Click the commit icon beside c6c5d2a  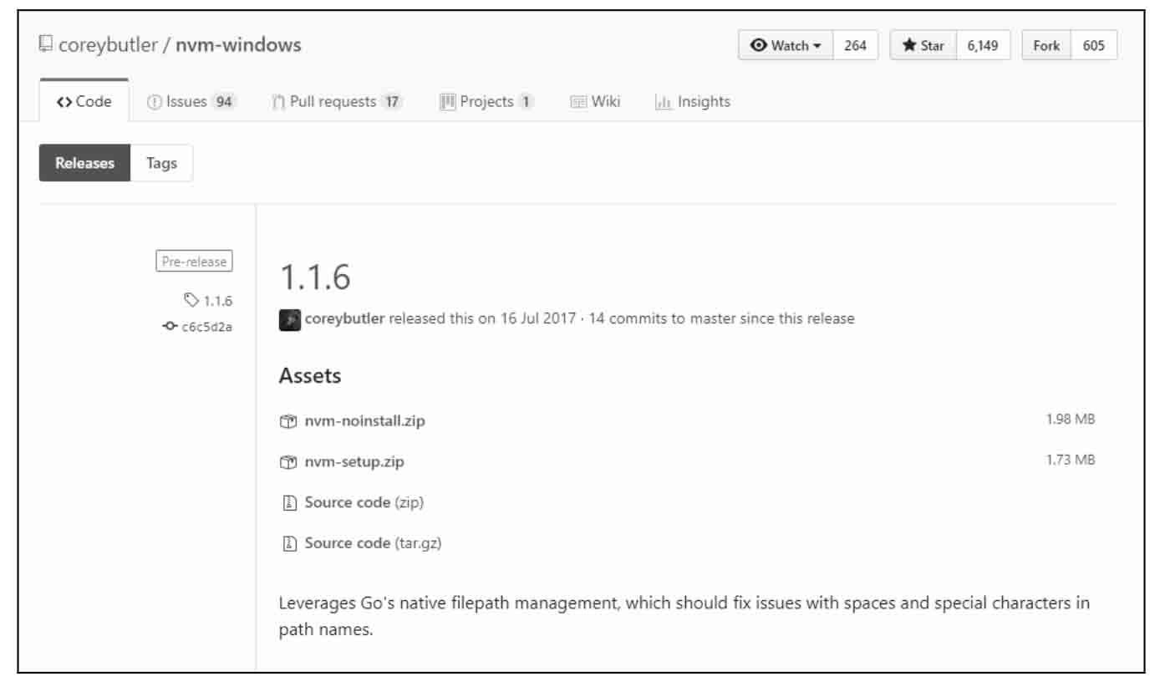point(170,326)
